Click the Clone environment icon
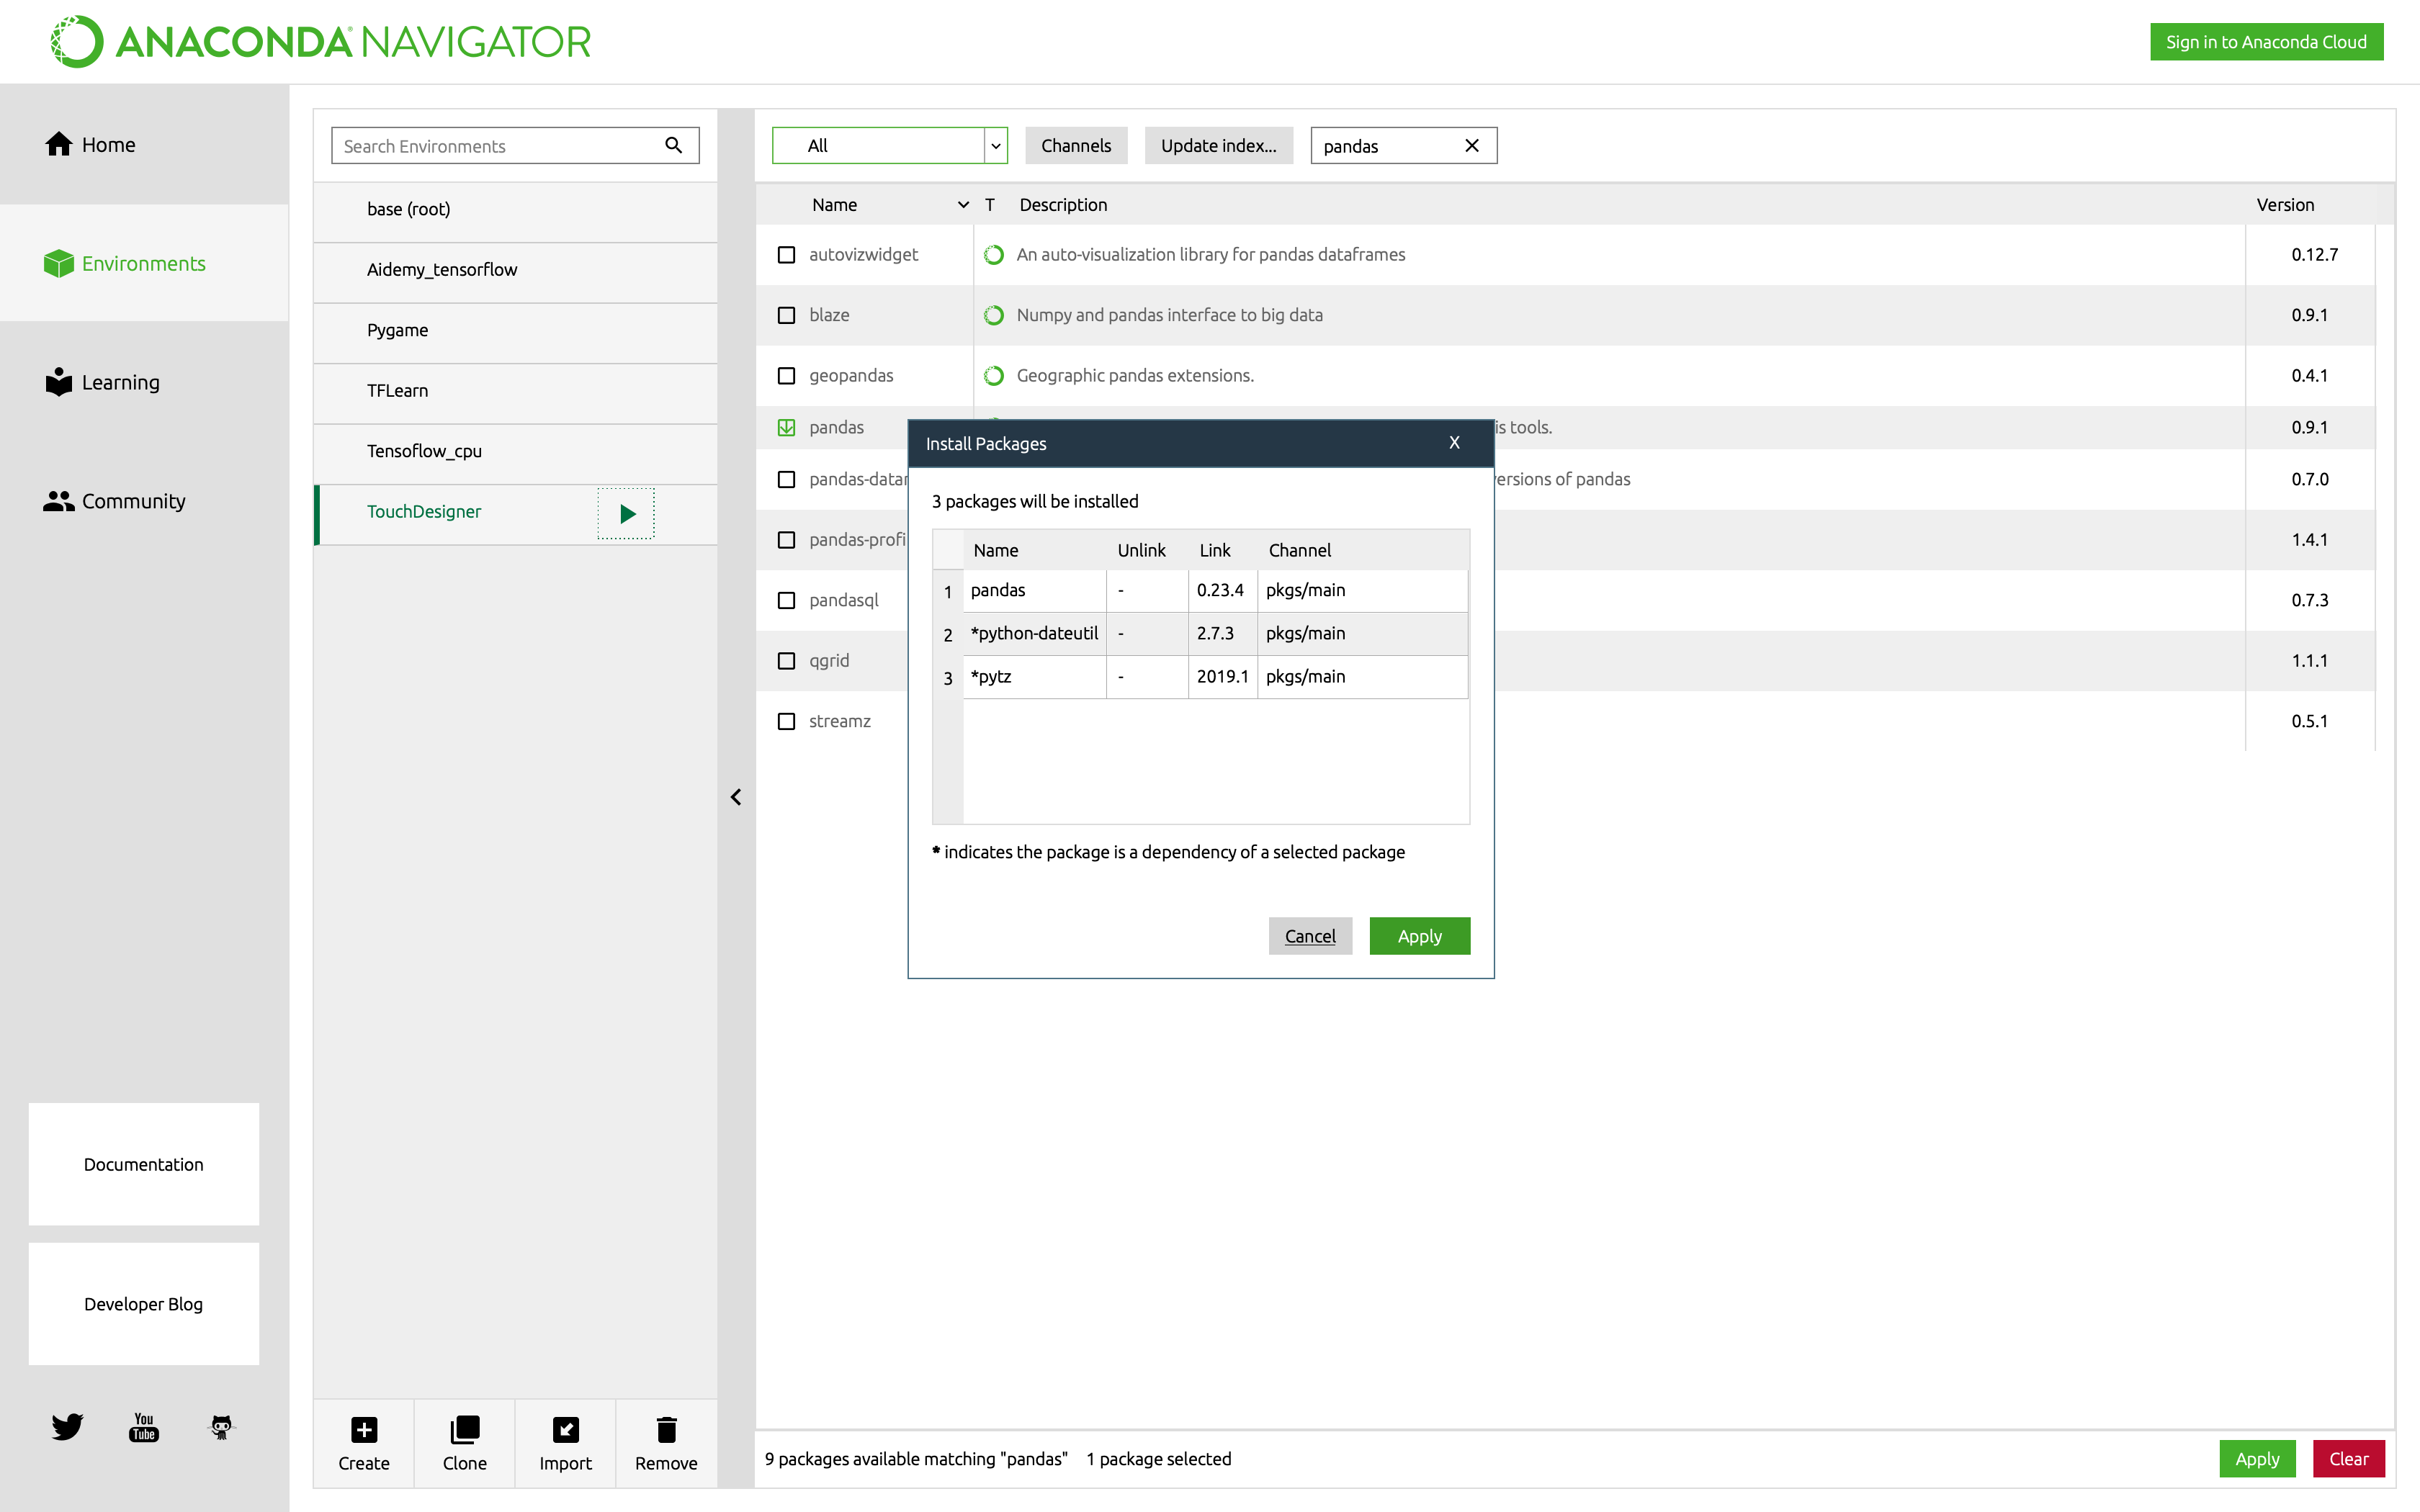The image size is (2420, 1512). coord(464,1429)
